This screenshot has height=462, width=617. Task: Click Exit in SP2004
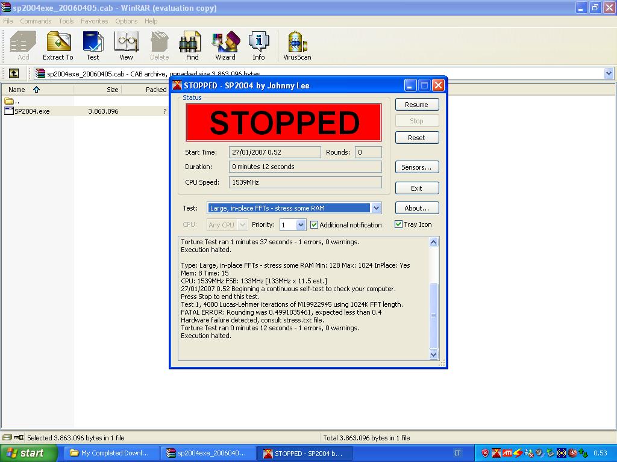pyautogui.click(x=417, y=188)
